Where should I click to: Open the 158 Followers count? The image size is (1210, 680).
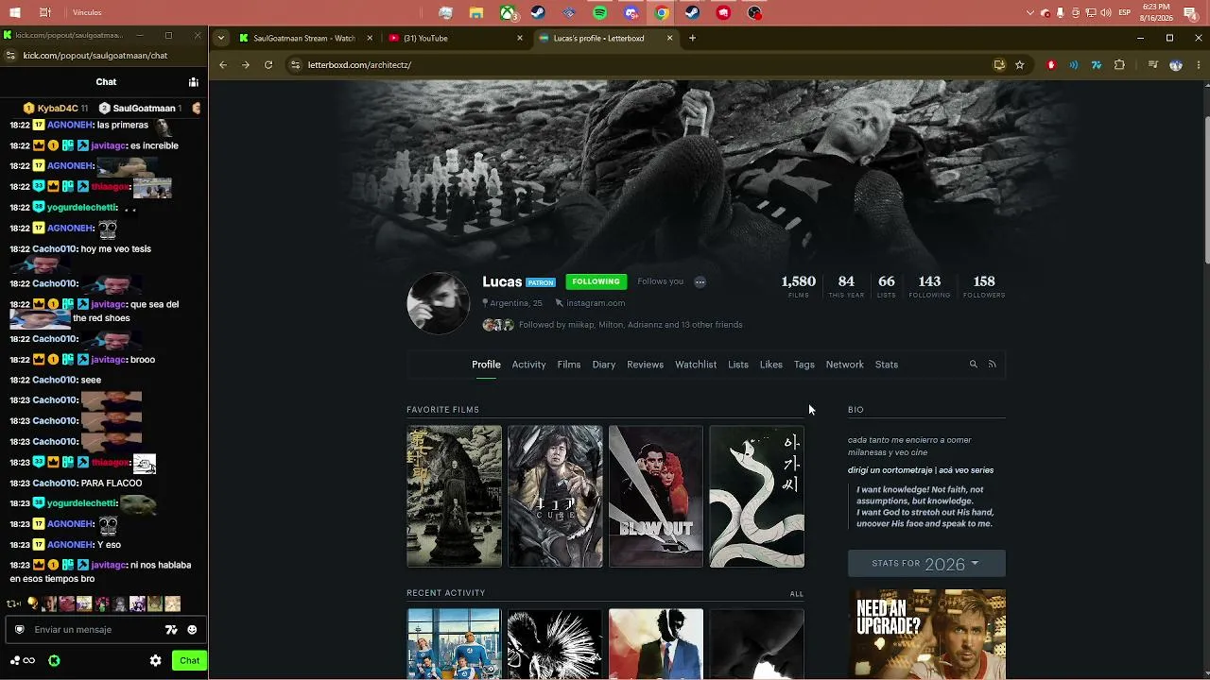[x=984, y=286]
